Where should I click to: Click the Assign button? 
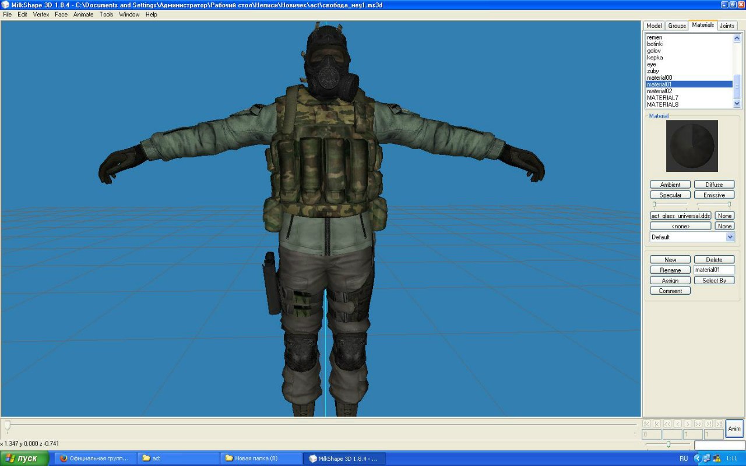click(x=670, y=281)
